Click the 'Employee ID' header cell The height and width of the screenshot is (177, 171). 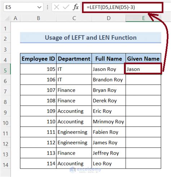click(38, 59)
